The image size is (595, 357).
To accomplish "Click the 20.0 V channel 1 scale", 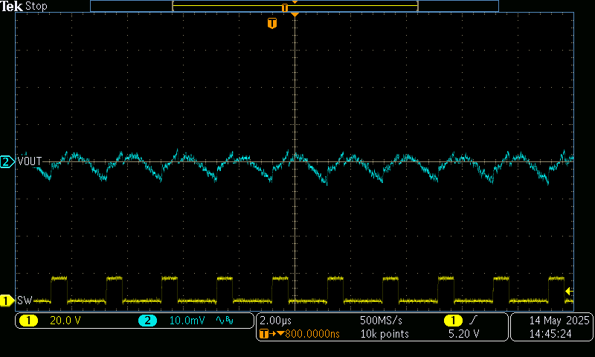I will pyautogui.click(x=65, y=321).
